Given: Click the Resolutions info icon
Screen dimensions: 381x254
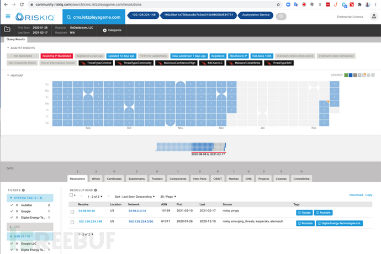Looking at the screenshot, I should click(96, 190).
